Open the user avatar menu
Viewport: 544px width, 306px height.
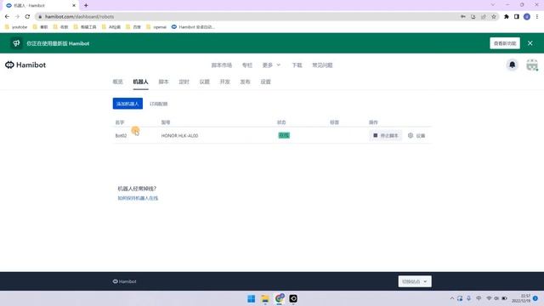[532, 65]
